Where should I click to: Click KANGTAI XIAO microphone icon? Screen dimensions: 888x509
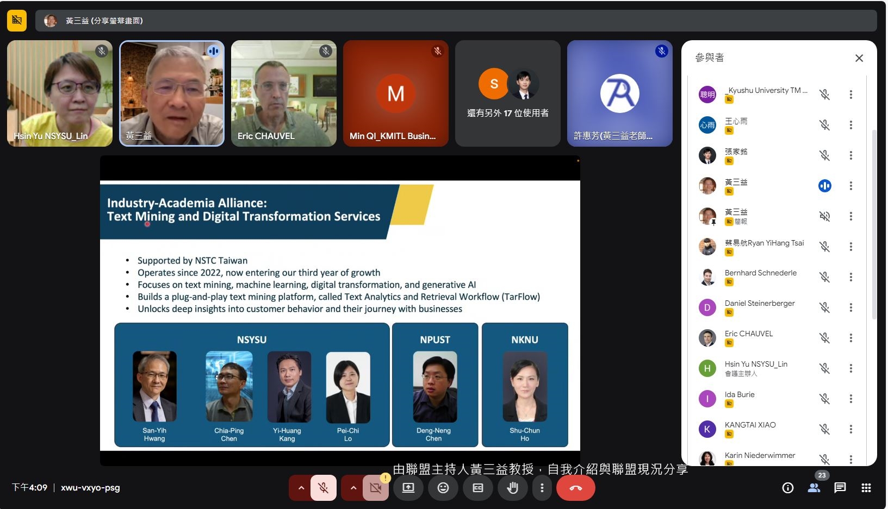click(825, 429)
